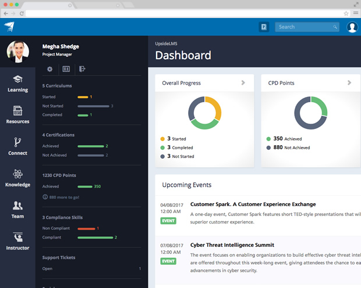Image resolution: width=361 pixels, height=288 pixels.
Task: Click Megha Shedge profile photo
Action: (x=18, y=52)
